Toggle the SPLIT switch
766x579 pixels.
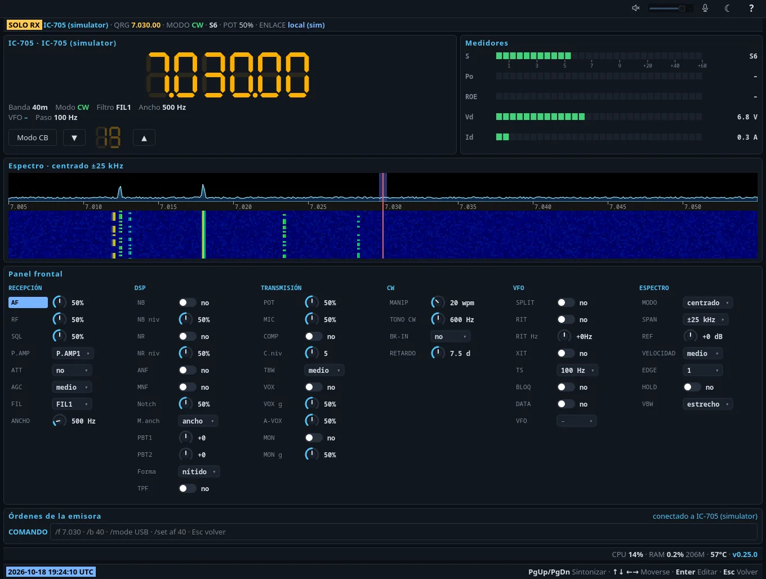(566, 302)
